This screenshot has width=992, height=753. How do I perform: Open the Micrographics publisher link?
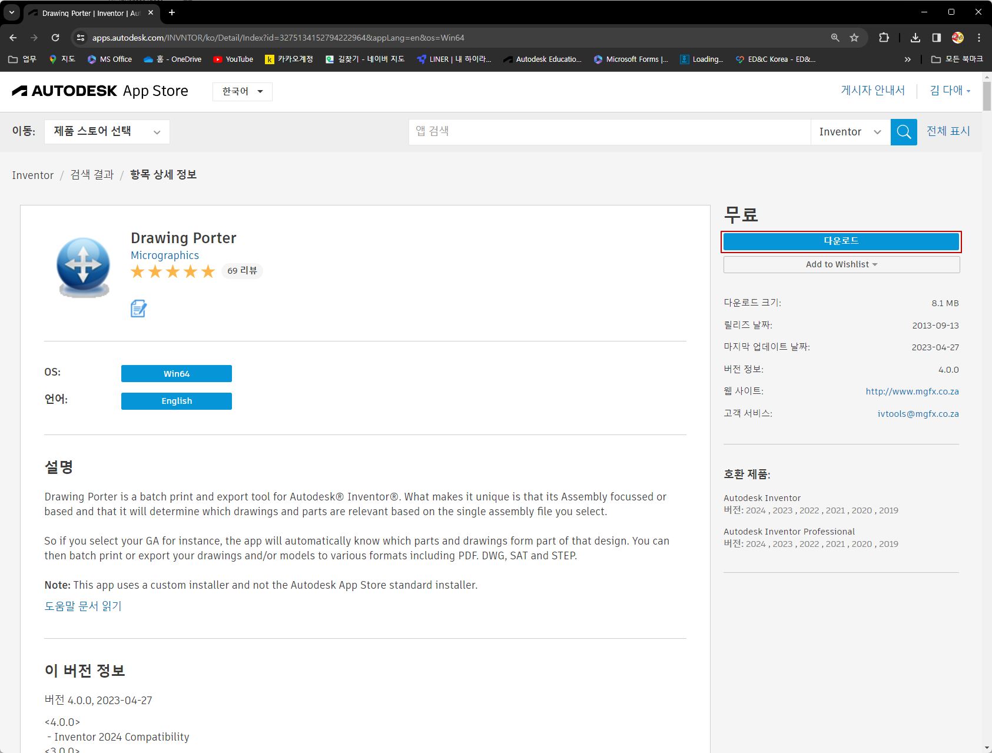pyautogui.click(x=165, y=256)
